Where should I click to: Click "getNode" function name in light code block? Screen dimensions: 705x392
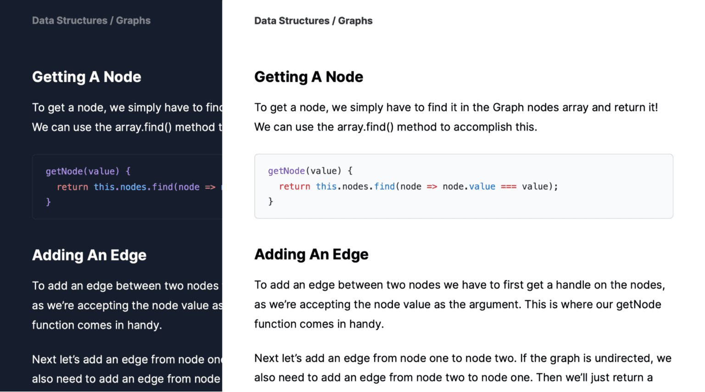click(286, 171)
